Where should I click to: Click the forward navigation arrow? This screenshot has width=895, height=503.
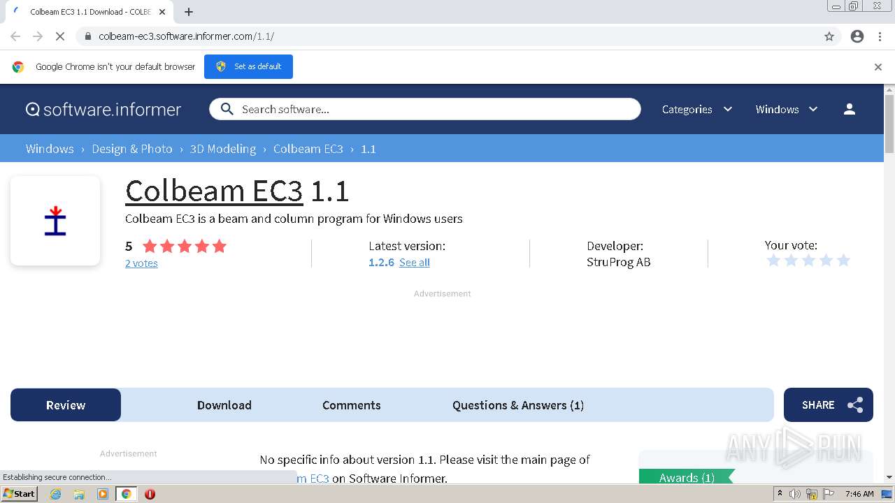tap(38, 36)
